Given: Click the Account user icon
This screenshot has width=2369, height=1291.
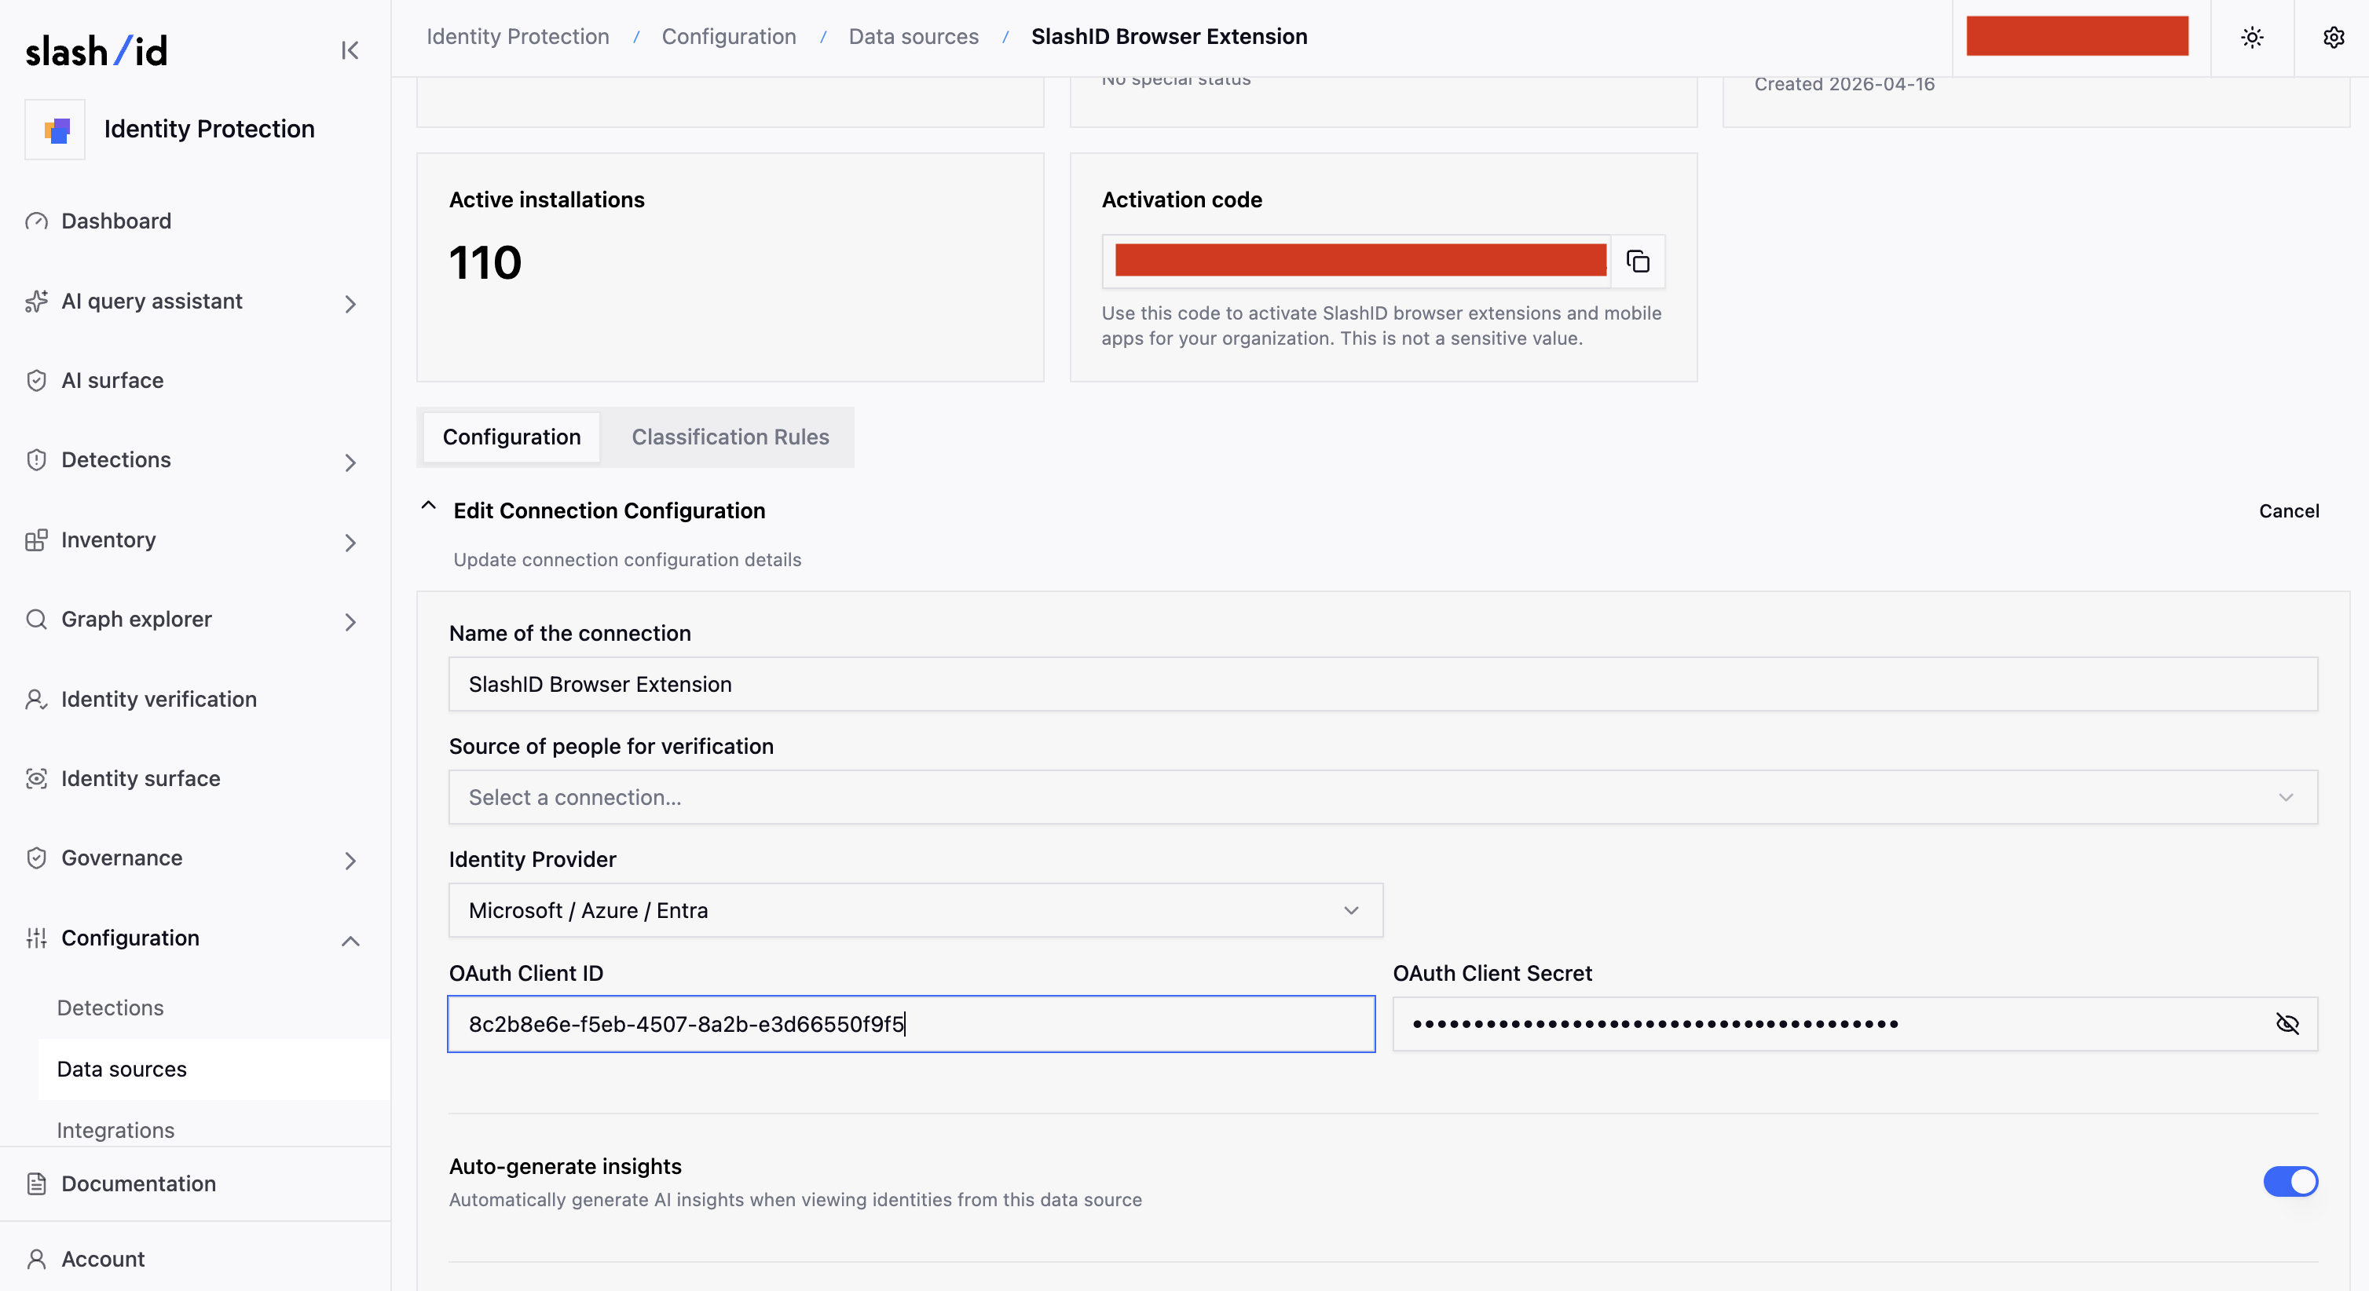Looking at the screenshot, I should pos(37,1259).
